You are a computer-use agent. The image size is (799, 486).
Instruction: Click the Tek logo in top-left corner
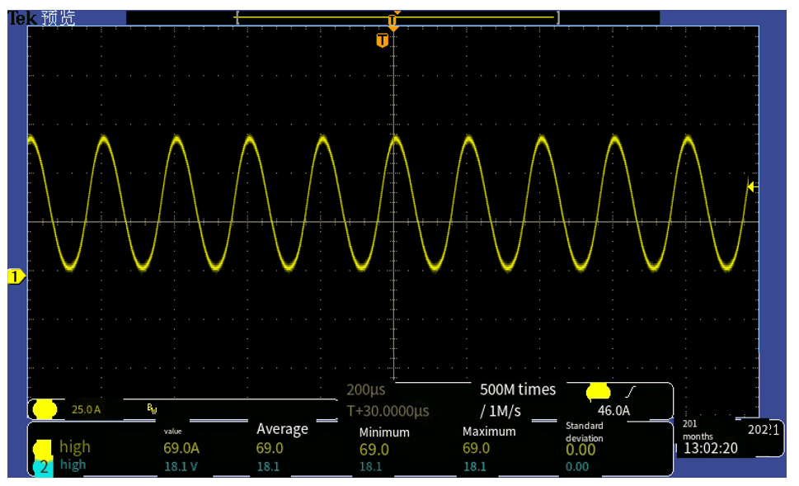tap(22, 18)
